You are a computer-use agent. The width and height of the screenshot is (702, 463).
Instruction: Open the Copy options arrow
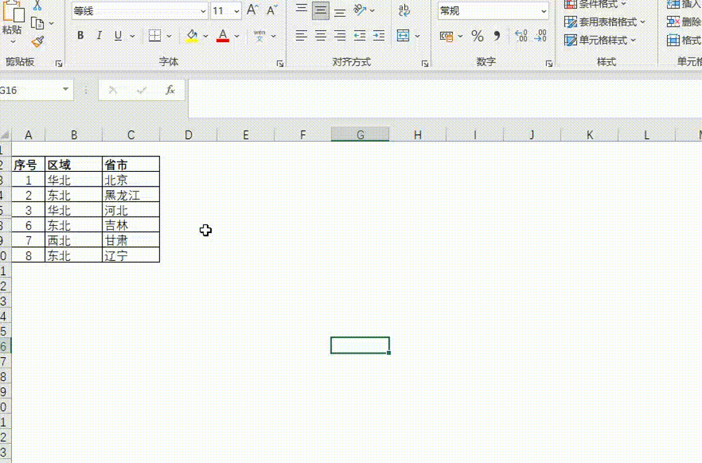[x=51, y=23]
